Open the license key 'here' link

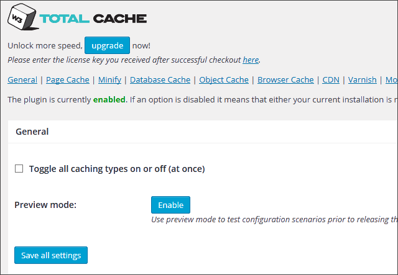251,60
